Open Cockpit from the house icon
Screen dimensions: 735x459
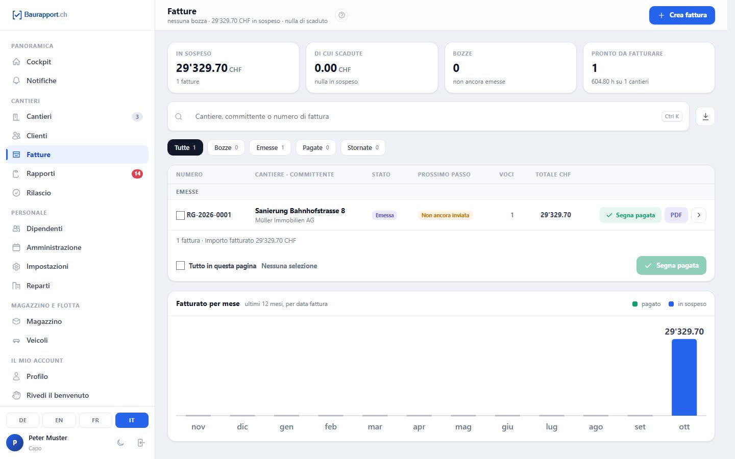[16, 62]
